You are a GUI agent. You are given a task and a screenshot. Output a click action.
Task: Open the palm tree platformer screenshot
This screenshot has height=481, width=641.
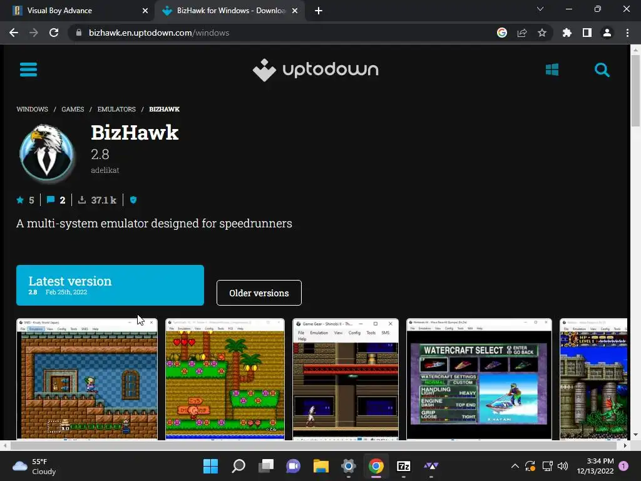click(x=225, y=379)
